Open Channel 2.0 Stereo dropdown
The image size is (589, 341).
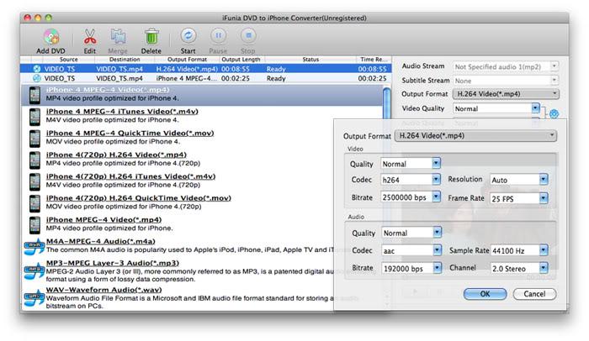click(519, 268)
